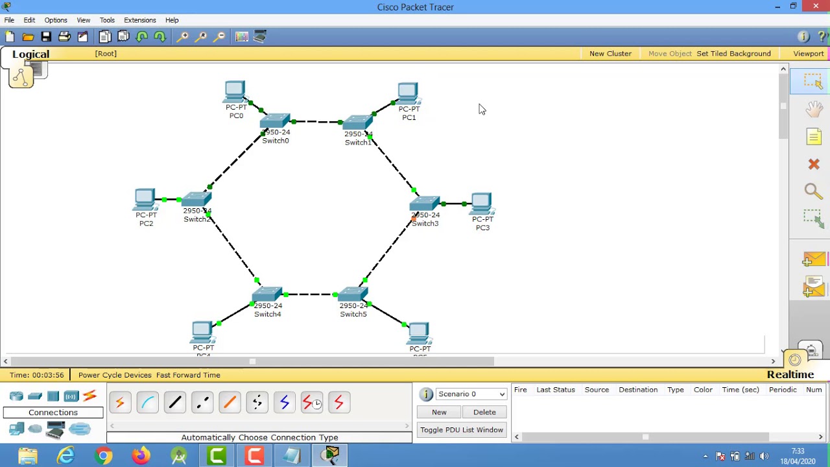Click the Paste icon in toolbar

123,37
